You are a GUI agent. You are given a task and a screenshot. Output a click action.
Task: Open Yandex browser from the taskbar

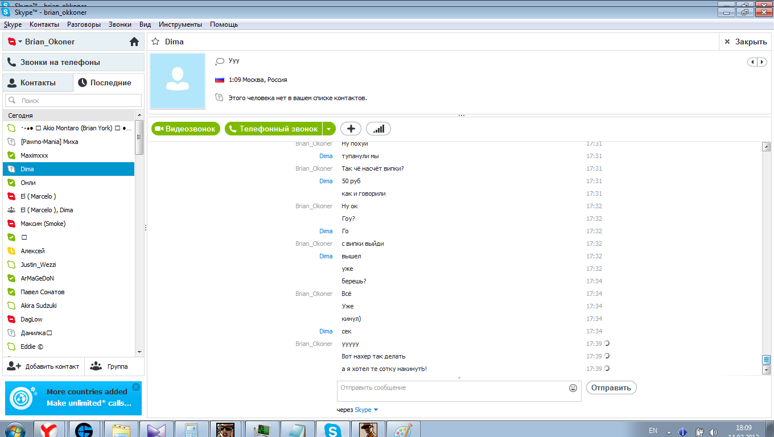(x=48, y=430)
